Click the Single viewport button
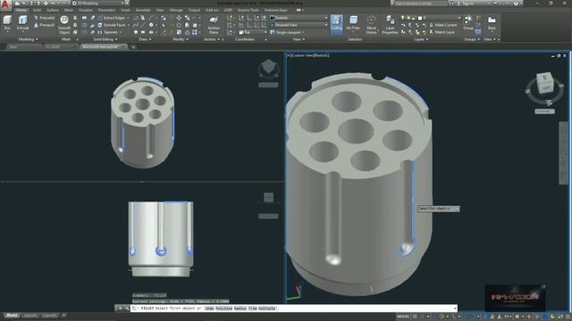Image resolution: width=572 pixels, height=321 pixels. click(288, 32)
